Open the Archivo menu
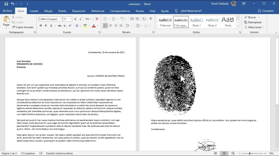Viewport: 279px width, 156px height. pos(7,11)
